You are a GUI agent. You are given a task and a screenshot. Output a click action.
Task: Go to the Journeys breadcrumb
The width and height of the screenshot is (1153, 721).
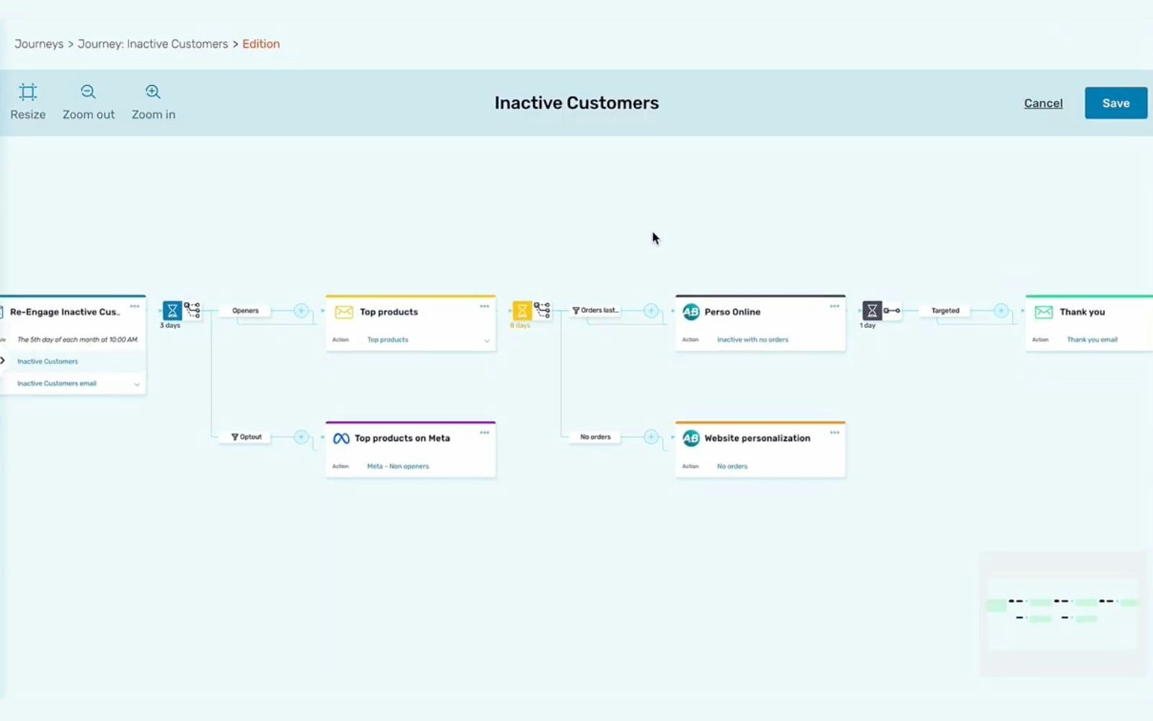(x=39, y=44)
